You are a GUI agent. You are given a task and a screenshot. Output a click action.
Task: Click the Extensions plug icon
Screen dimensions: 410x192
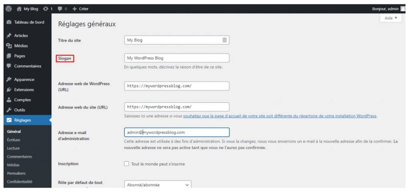(9, 90)
